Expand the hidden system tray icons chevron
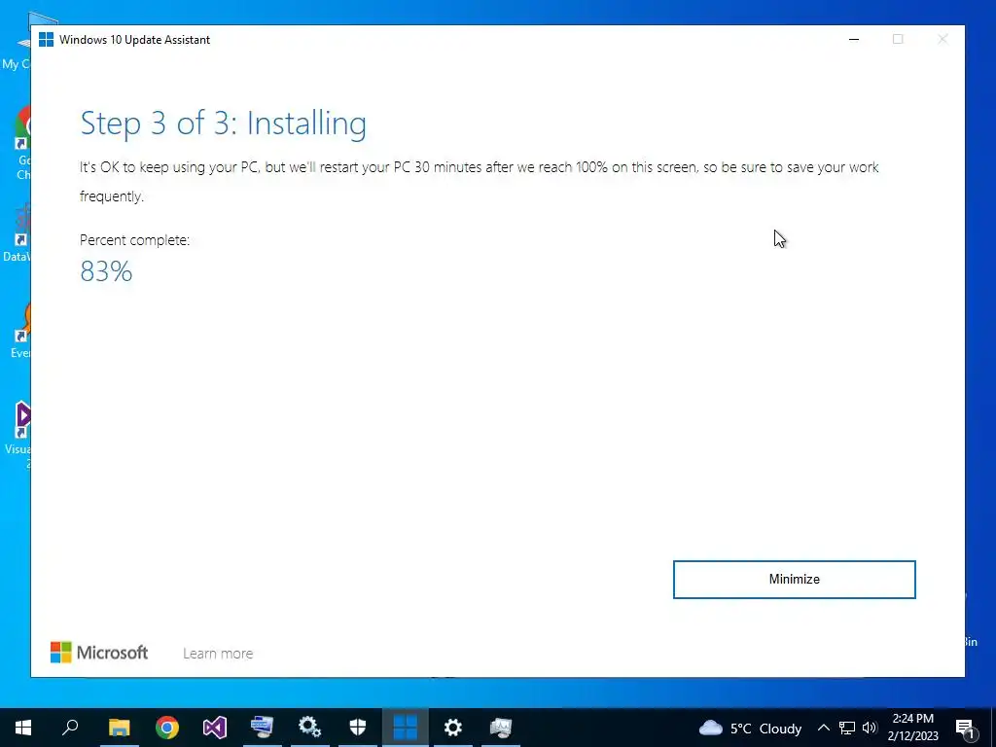This screenshot has height=747, width=996. point(823,728)
